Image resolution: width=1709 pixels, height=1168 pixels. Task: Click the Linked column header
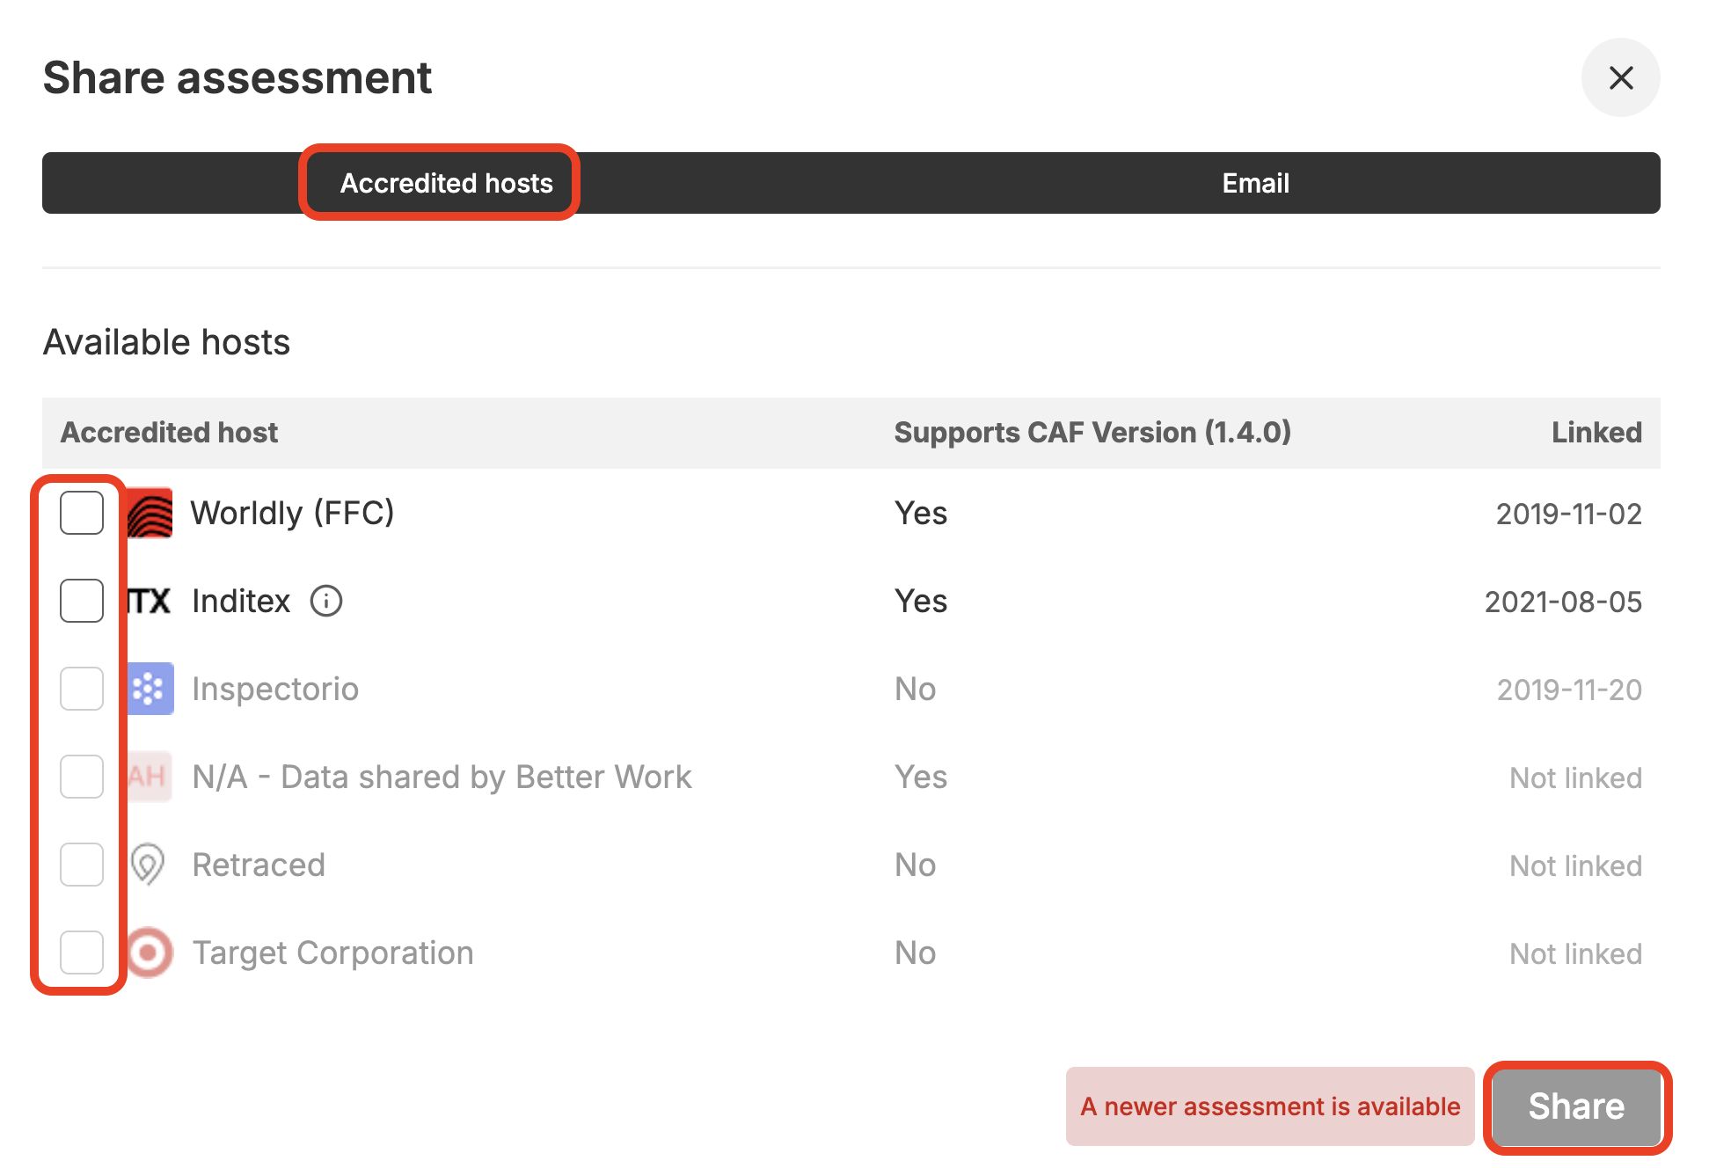[1596, 433]
